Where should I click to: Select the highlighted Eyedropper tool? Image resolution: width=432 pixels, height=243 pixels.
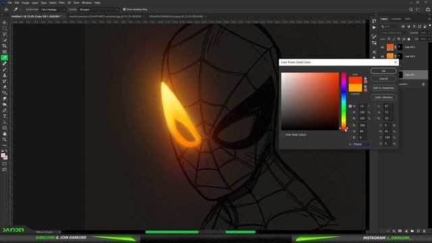coord(5,57)
